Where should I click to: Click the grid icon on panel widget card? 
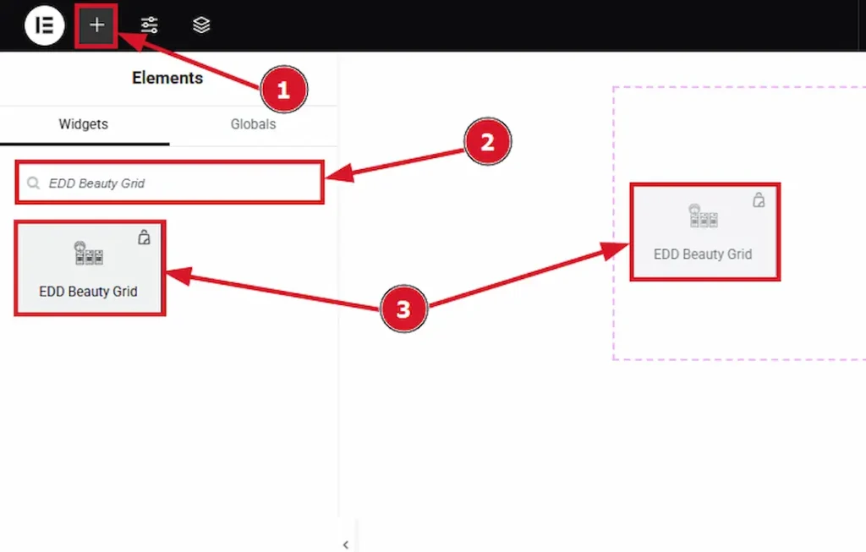tap(88, 254)
